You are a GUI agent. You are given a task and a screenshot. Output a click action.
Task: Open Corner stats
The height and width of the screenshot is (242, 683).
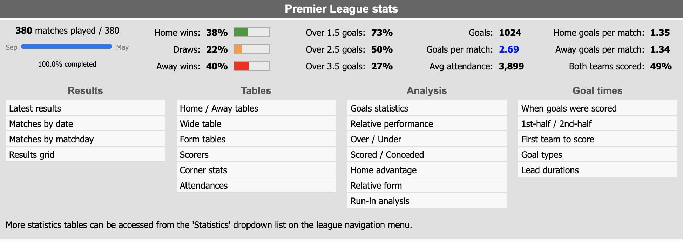256,170
